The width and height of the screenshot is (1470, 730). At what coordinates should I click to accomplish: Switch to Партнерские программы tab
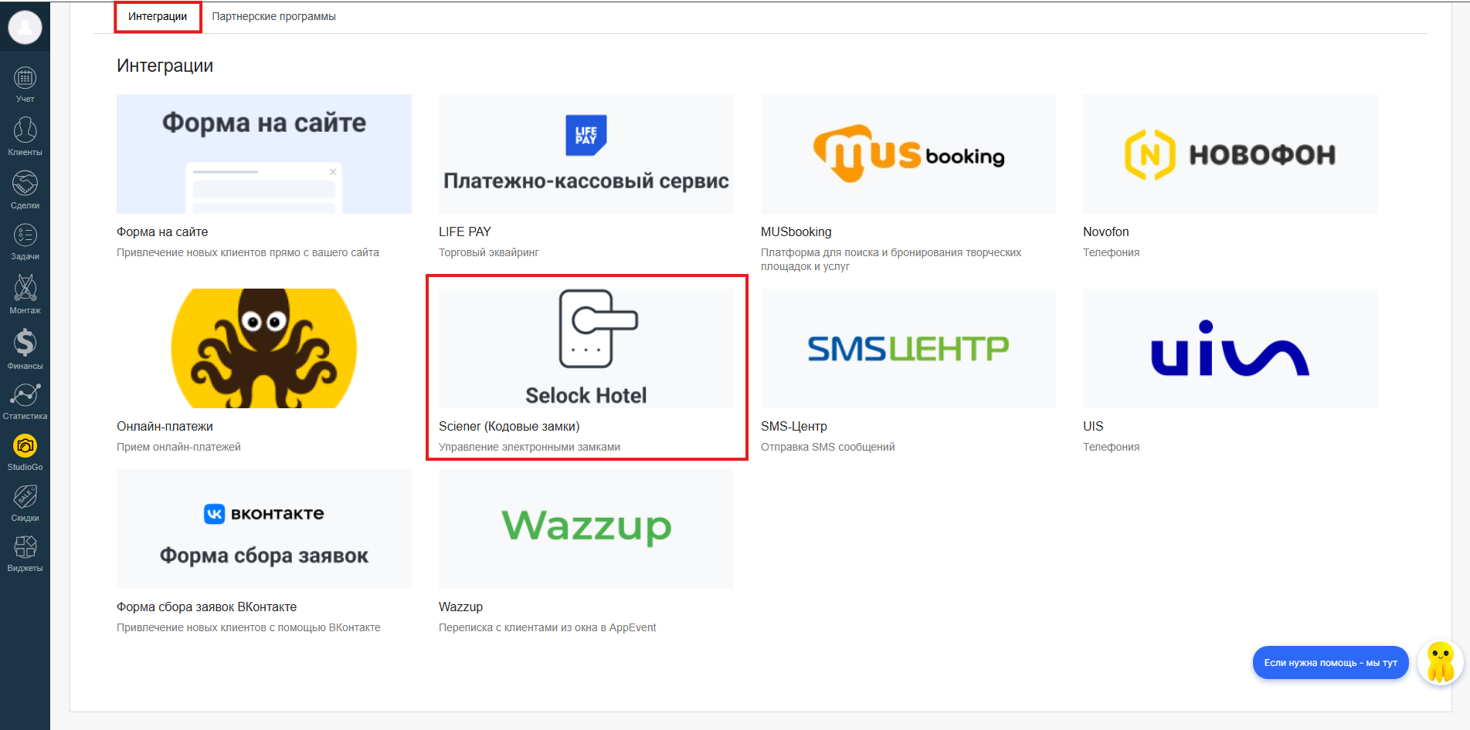[x=273, y=16]
